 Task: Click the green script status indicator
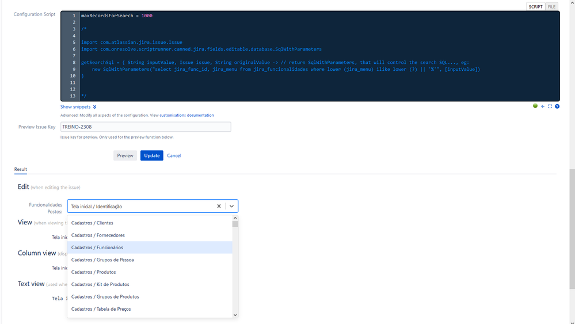[535, 106]
